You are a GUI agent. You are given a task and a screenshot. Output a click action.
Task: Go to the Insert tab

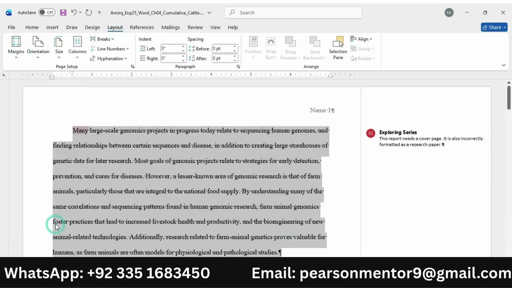(52, 27)
